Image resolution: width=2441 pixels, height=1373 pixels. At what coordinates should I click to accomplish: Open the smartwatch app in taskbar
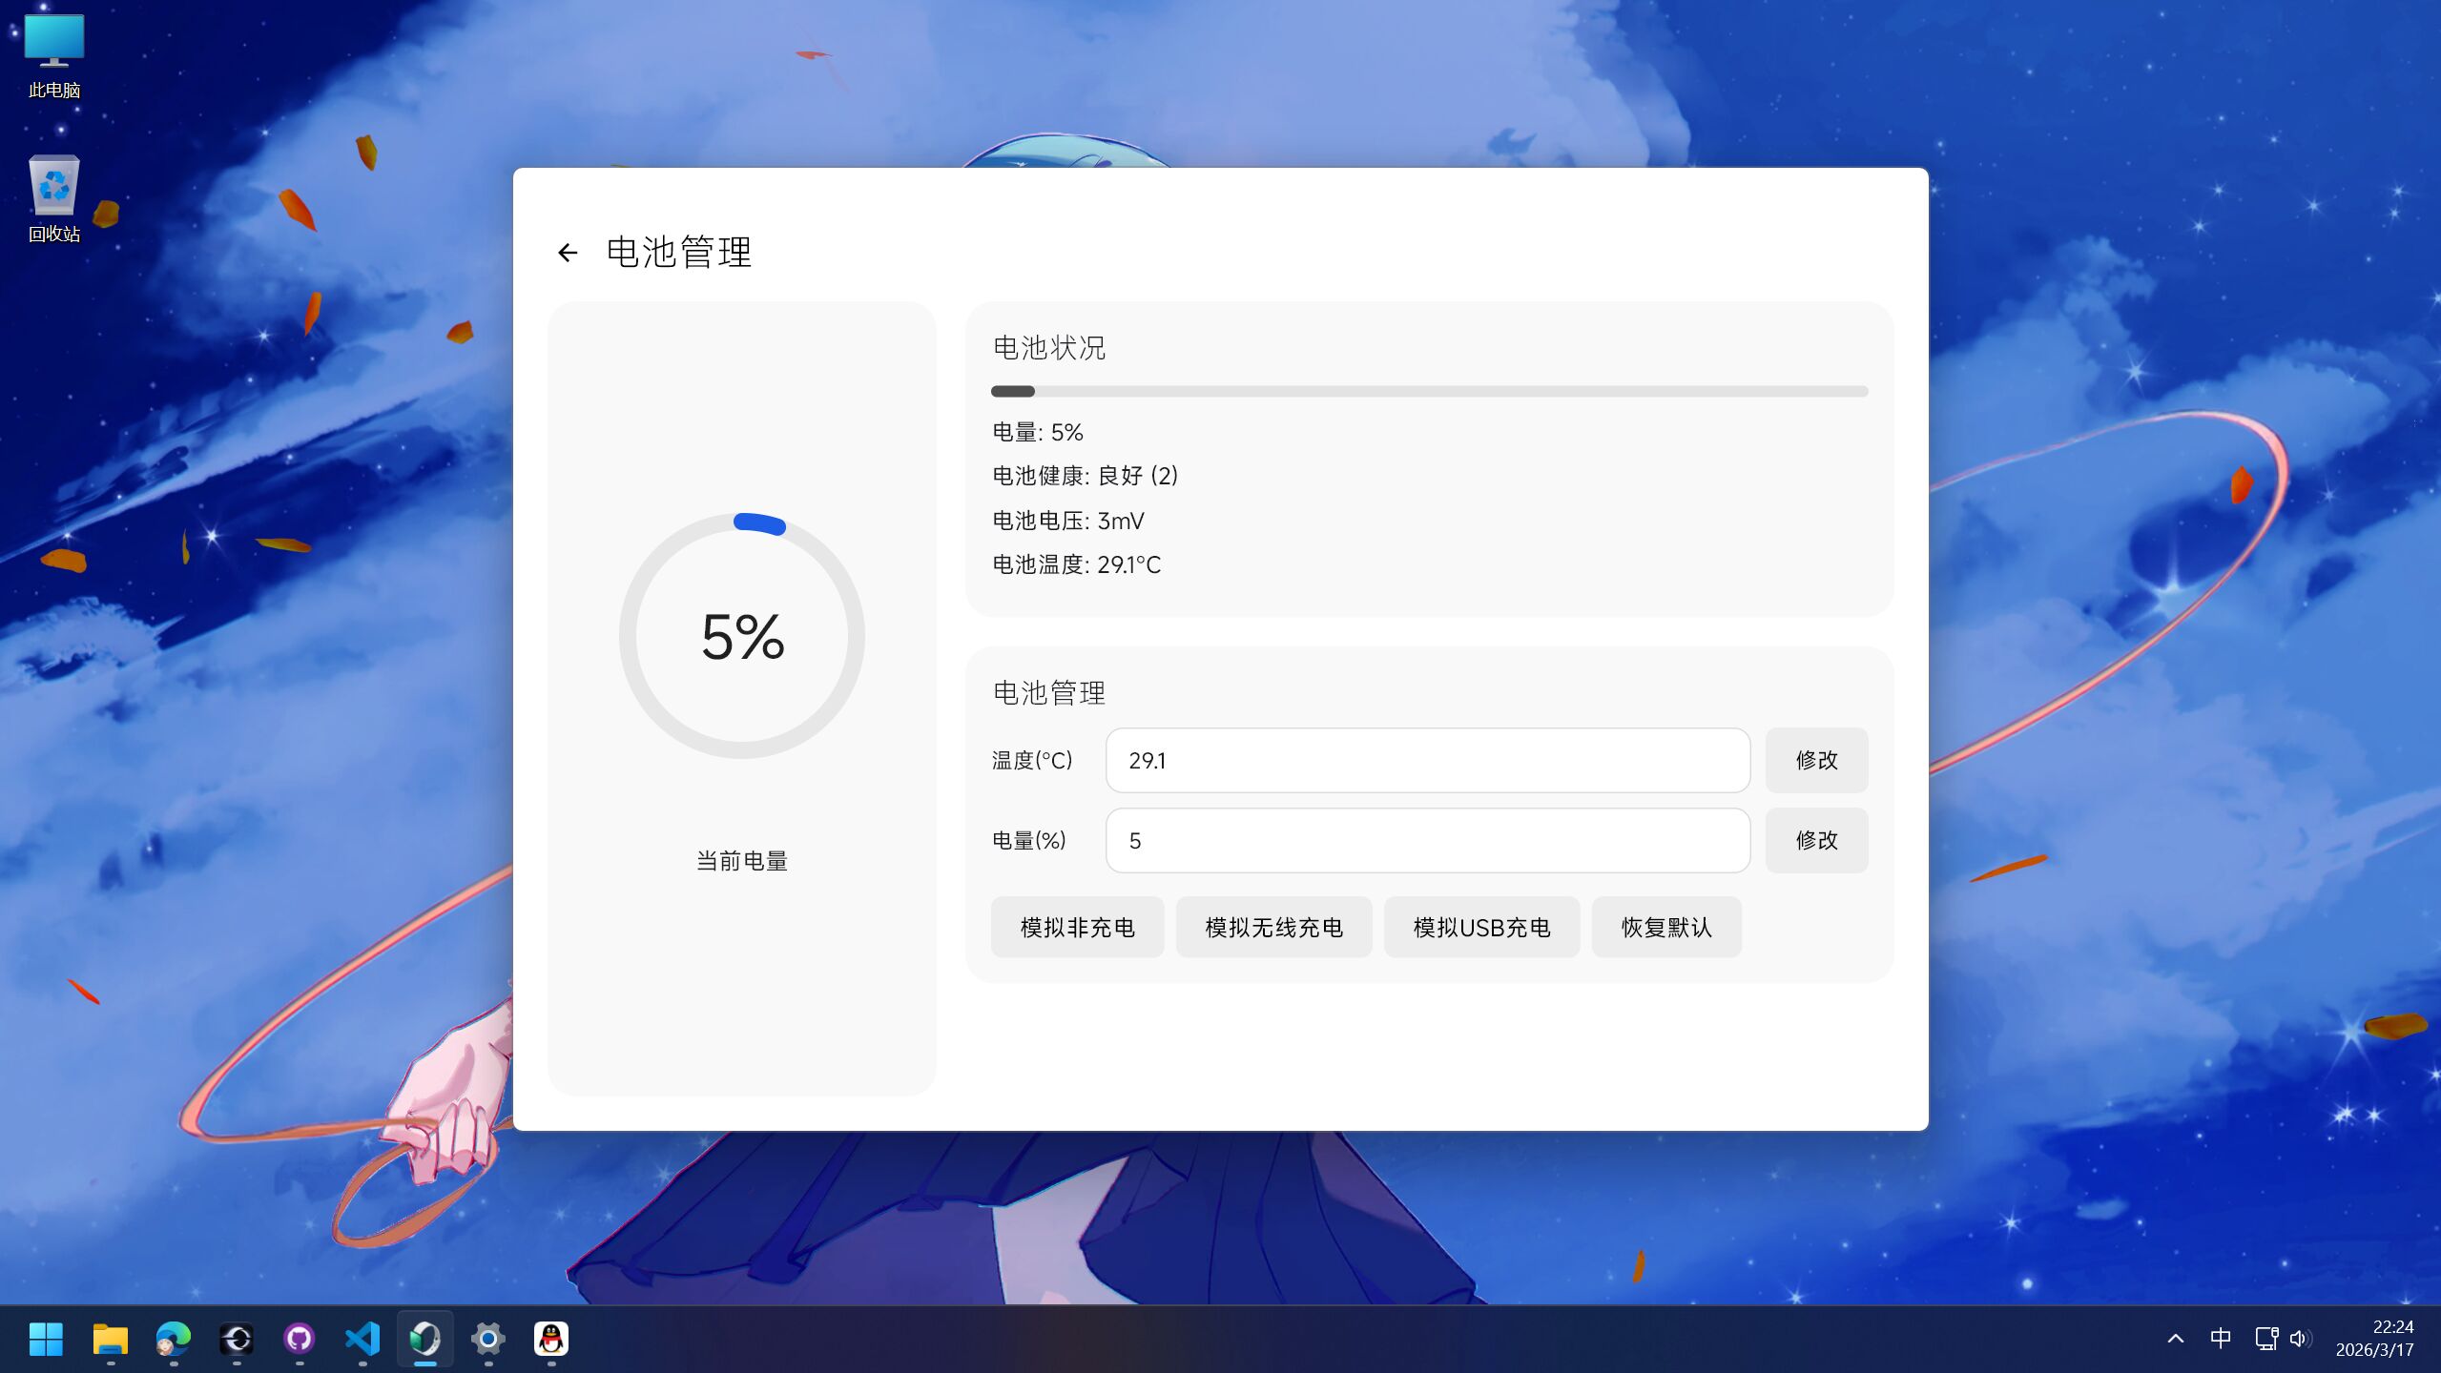click(x=424, y=1339)
